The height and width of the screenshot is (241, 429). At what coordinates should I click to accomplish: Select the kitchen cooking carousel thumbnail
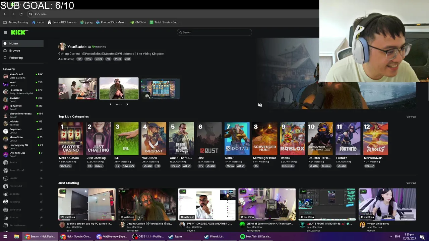coord(78,88)
